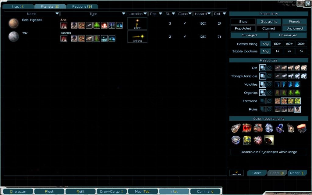Select the first Other requirements item icon
This screenshot has height=195, width=312.
236,128
